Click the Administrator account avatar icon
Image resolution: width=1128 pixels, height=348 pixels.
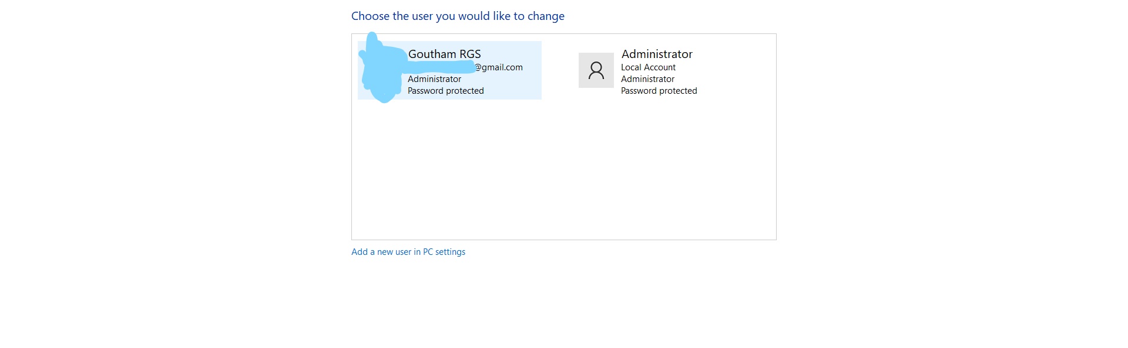(596, 70)
